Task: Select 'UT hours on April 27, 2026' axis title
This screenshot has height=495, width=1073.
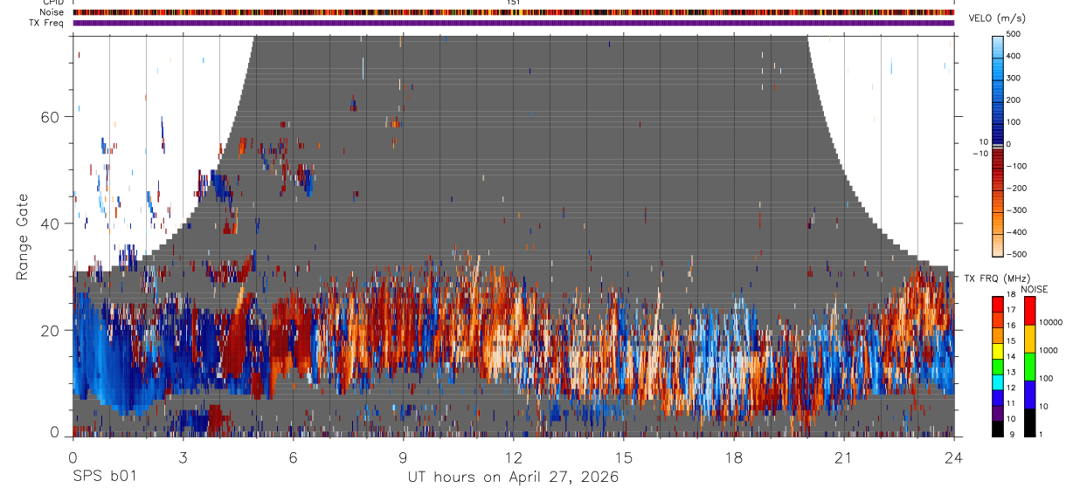Action: (x=513, y=477)
